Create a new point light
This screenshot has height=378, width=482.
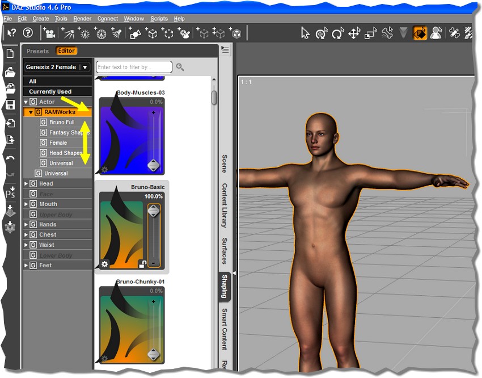pyautogui.click(x=84, y=33)
